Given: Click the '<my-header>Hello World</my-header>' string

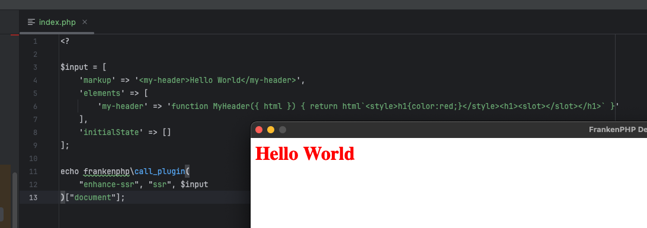Looking at the screenshot, I should 218,81.
